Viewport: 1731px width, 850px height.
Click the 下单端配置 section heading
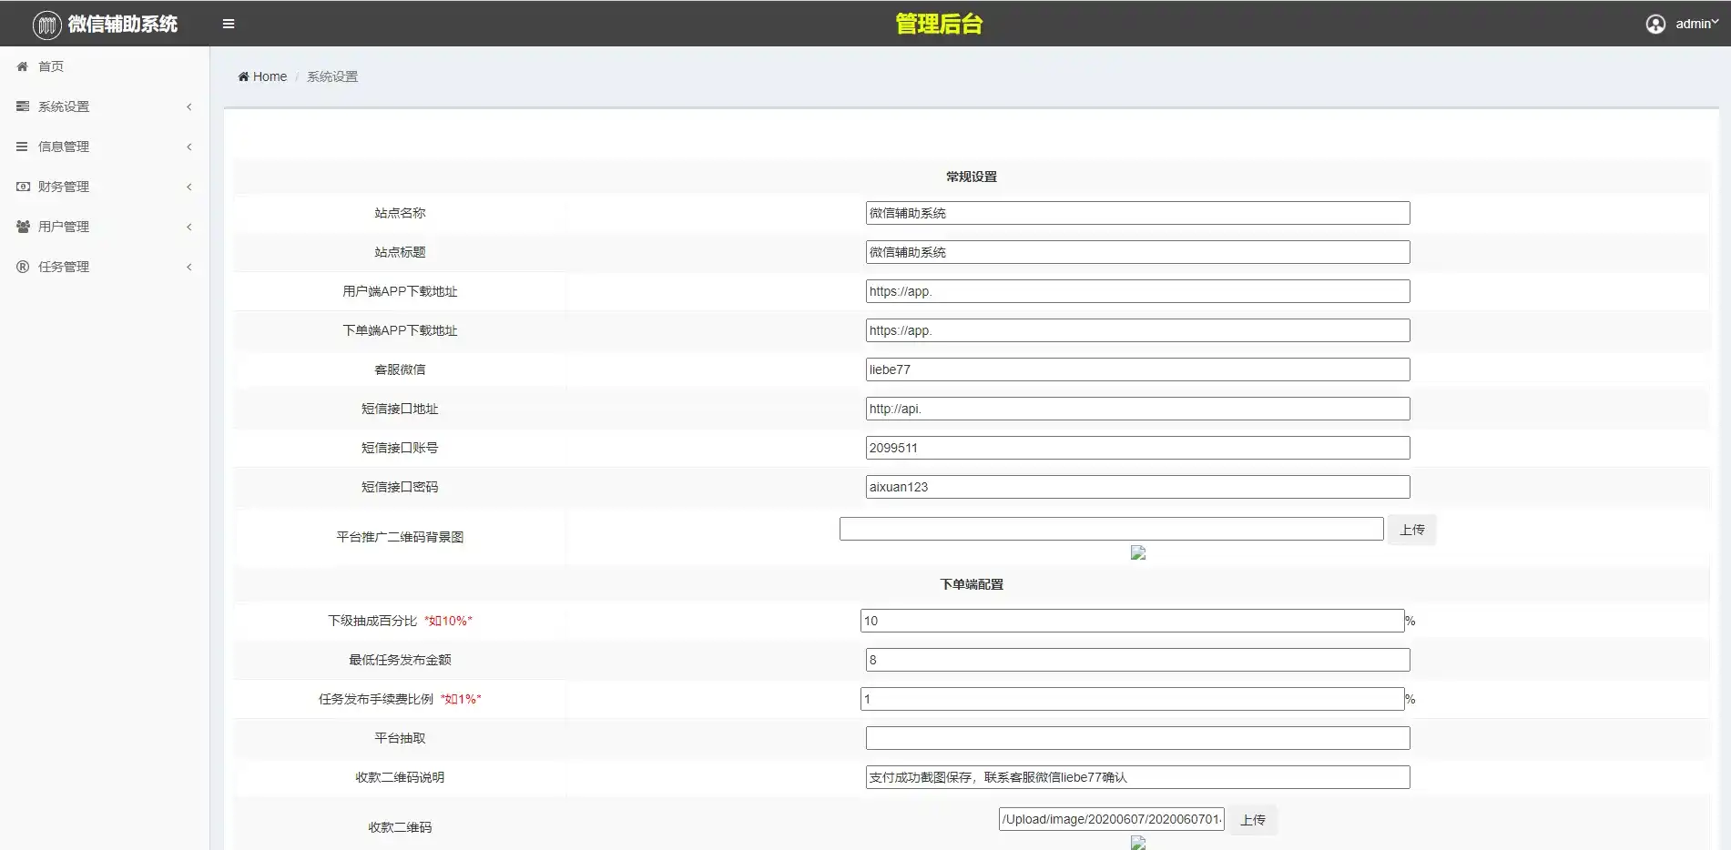click(972, 584)
